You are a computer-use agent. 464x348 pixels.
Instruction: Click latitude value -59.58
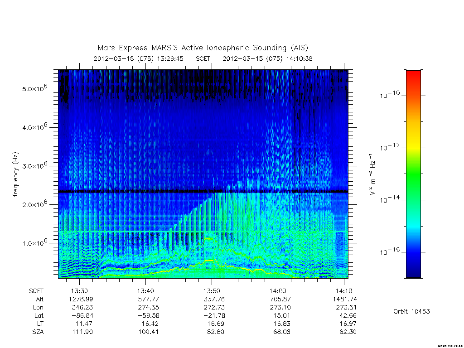149,315
